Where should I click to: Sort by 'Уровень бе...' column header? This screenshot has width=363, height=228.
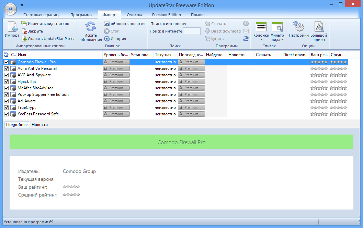(116, 55)
